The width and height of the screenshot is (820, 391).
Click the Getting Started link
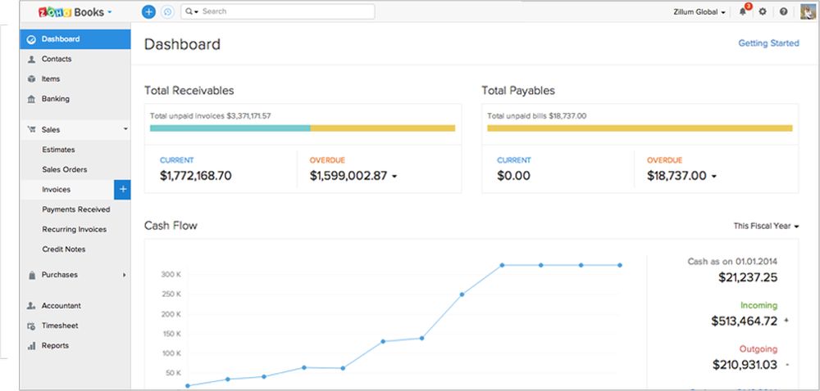click(768, 43)
